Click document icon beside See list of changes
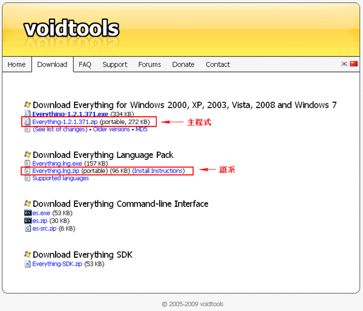The width and height of the screenshot is (363, 311). pos(27,129)
